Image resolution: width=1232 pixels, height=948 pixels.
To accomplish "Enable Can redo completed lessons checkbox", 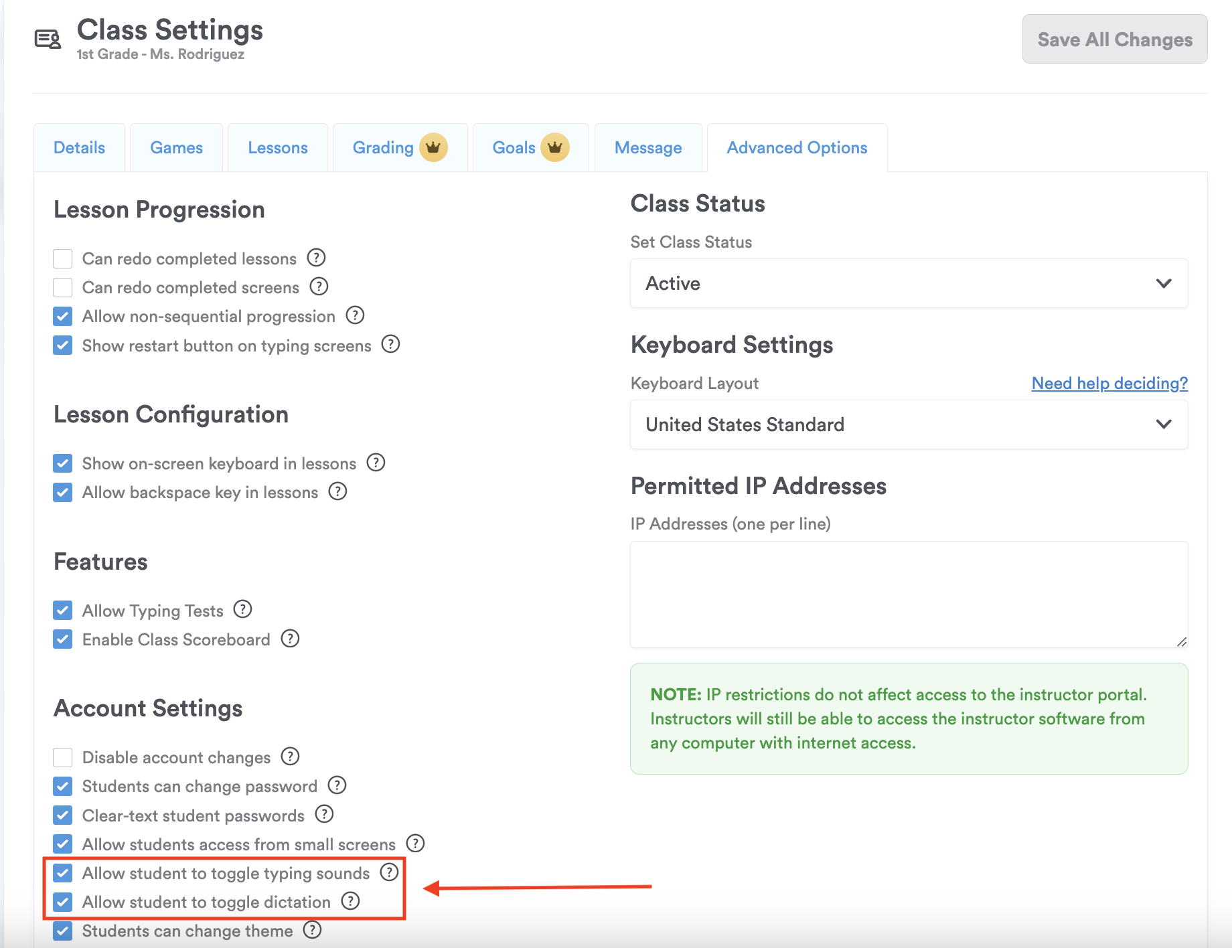I will [x=63, y=258].
